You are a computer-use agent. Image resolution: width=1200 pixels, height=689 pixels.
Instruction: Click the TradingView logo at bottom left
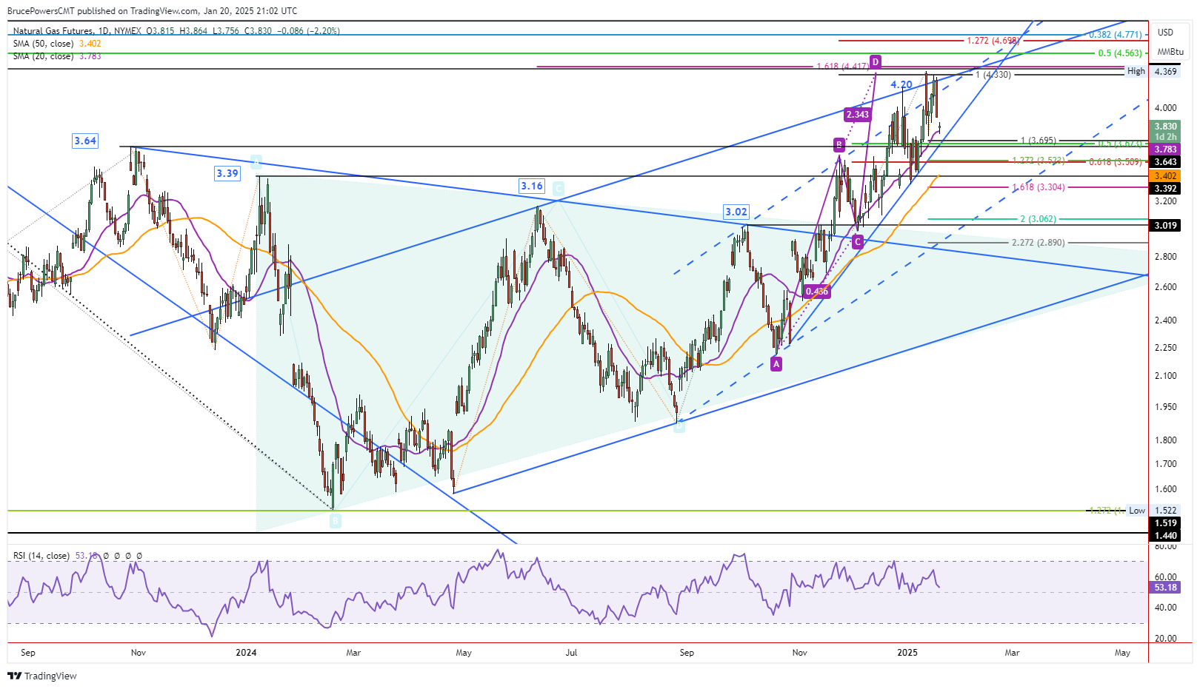pyautogui.click(x=42, y=676)
